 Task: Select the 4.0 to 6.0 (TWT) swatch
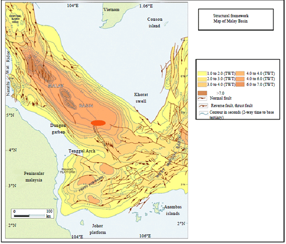click(240, 78)
